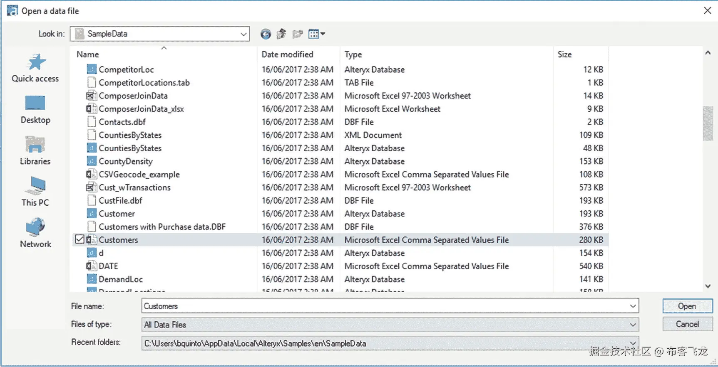Click the CompetitorLocations.tab file icon
The height and width of the screenshot is (367, 718).
(92, 82)
